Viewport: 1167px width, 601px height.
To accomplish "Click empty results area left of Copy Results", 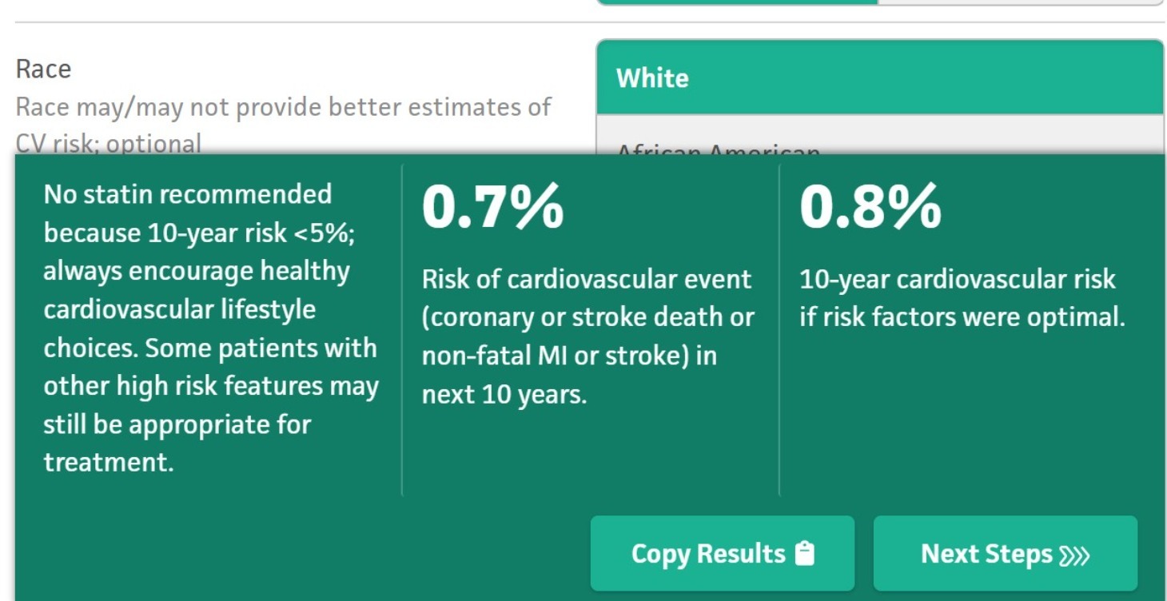I will click(304, 551).
